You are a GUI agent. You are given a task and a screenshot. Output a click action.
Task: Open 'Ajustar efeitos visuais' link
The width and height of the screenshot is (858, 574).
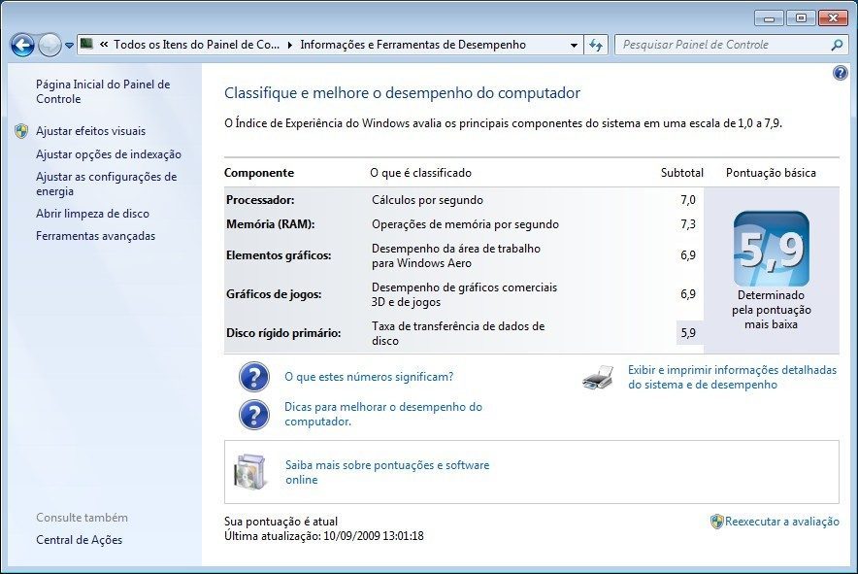coord(91,131)
